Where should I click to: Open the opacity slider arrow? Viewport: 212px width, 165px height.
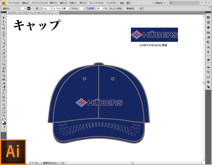103,8
